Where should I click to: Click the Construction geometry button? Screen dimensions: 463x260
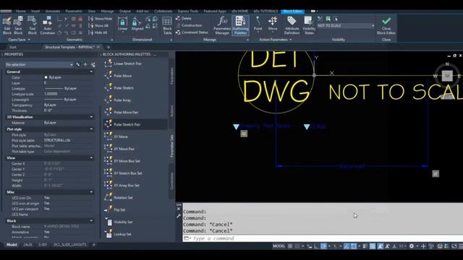coord(189,25)
